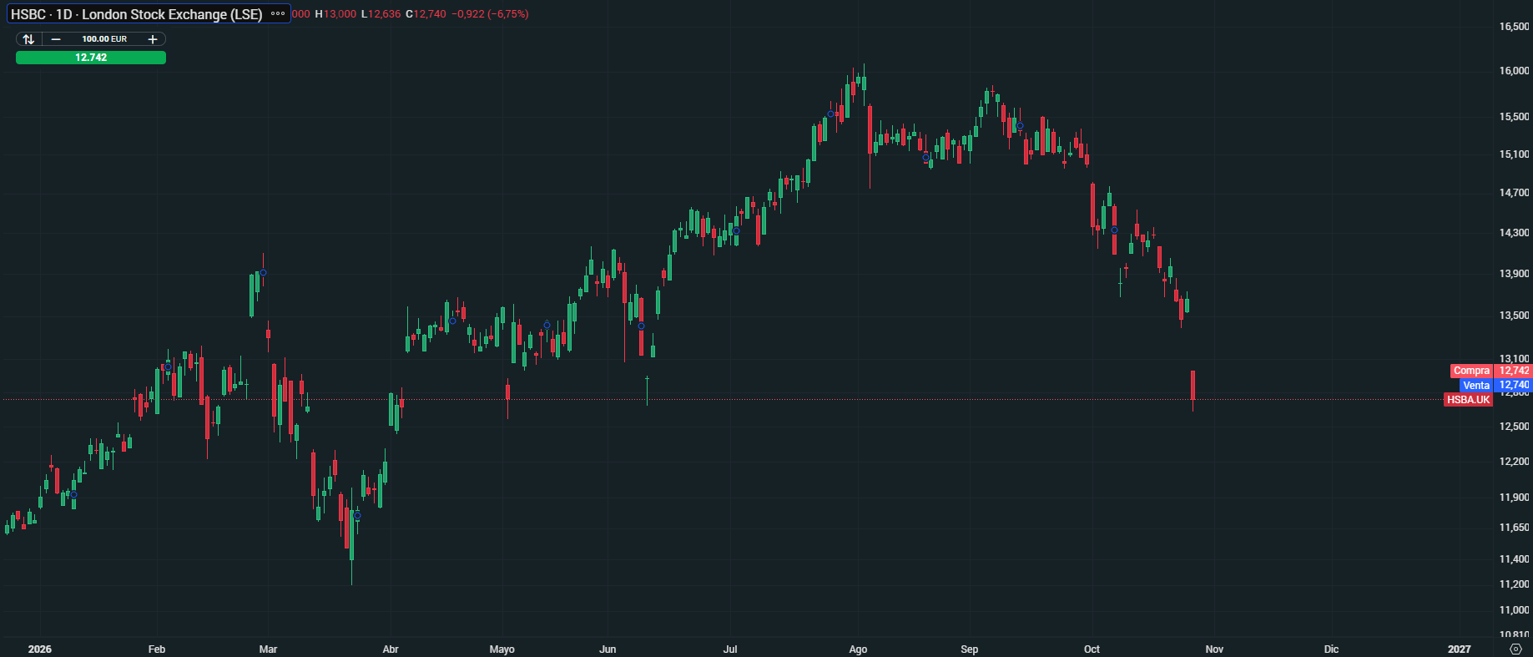Click the 14,300 price axis label
The image size is (1533, 657).
point(1514,233)
